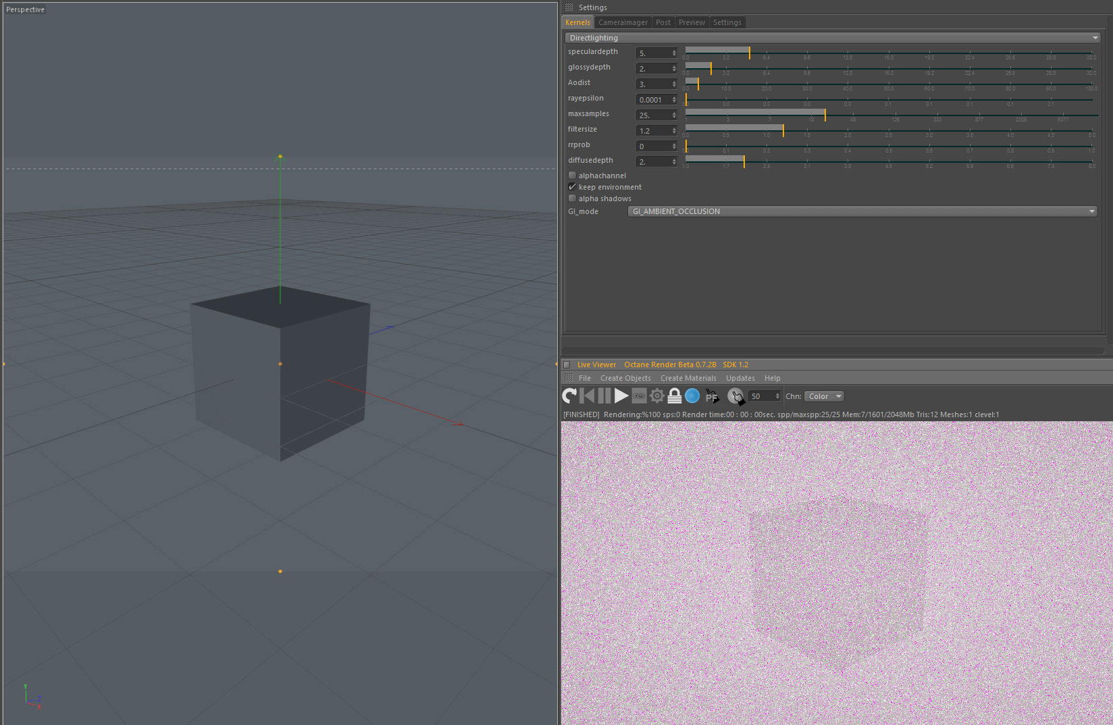Click the filtersize slider handle
The width and height of the screenshot is (1113, 725).
tap(783, 130)
